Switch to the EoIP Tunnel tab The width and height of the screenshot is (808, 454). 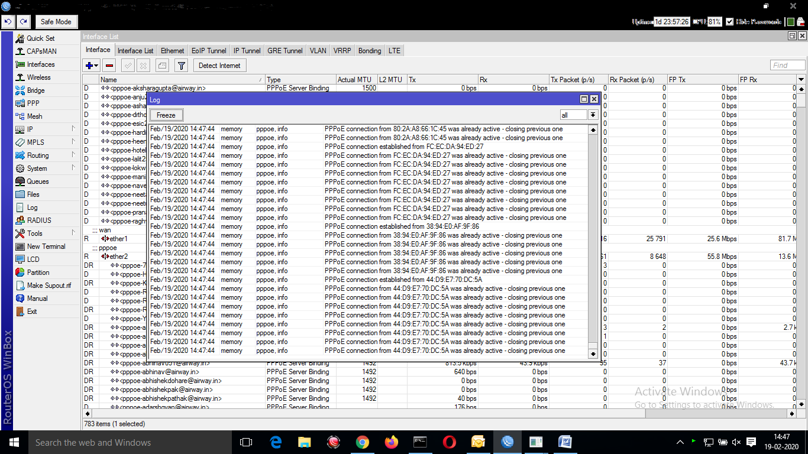click(209, 51)
